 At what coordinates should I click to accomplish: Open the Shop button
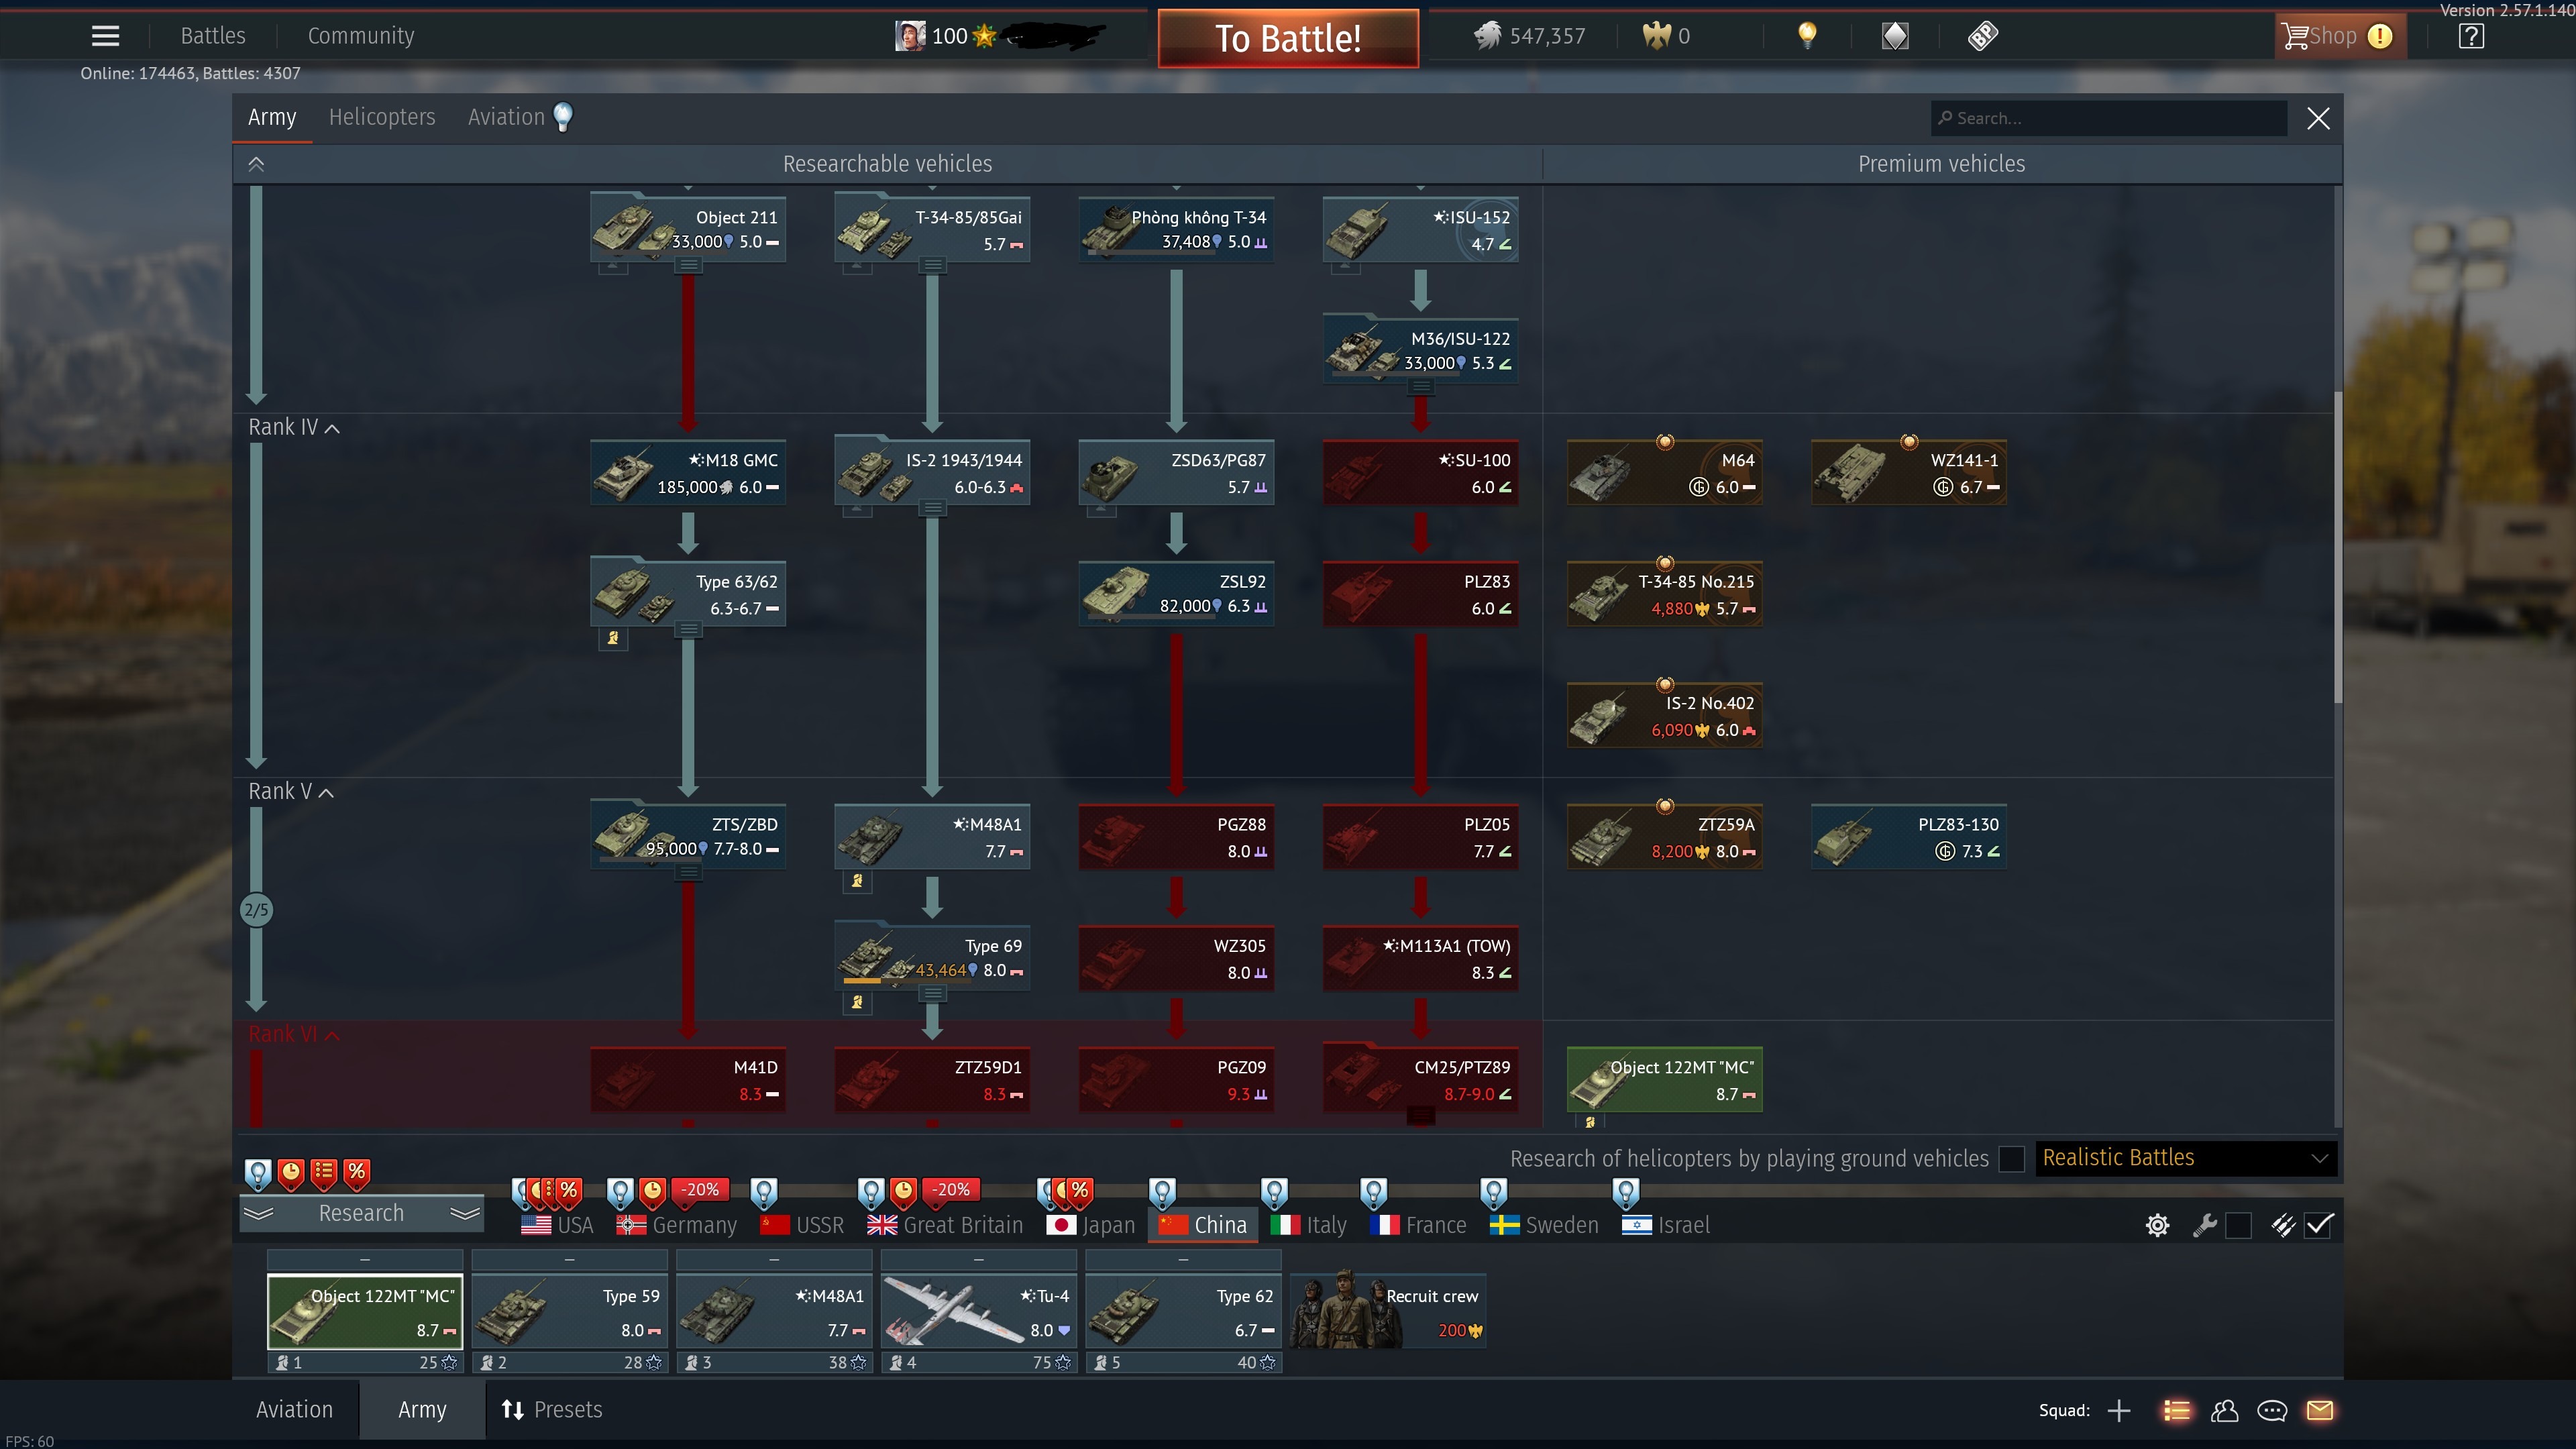(2340, 36)
